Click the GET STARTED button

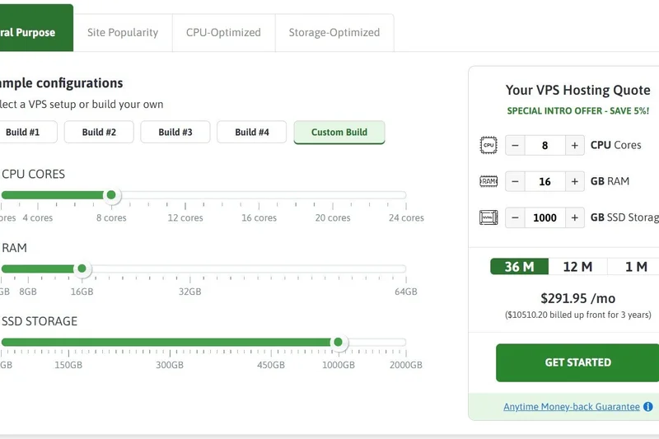(577, 362)
